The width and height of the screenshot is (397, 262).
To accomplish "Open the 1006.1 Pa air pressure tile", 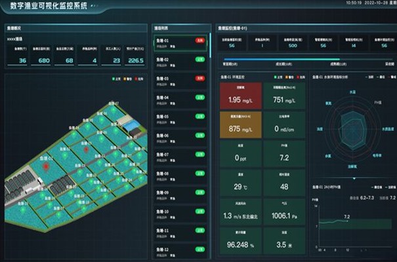I will (x=284, y=212).
